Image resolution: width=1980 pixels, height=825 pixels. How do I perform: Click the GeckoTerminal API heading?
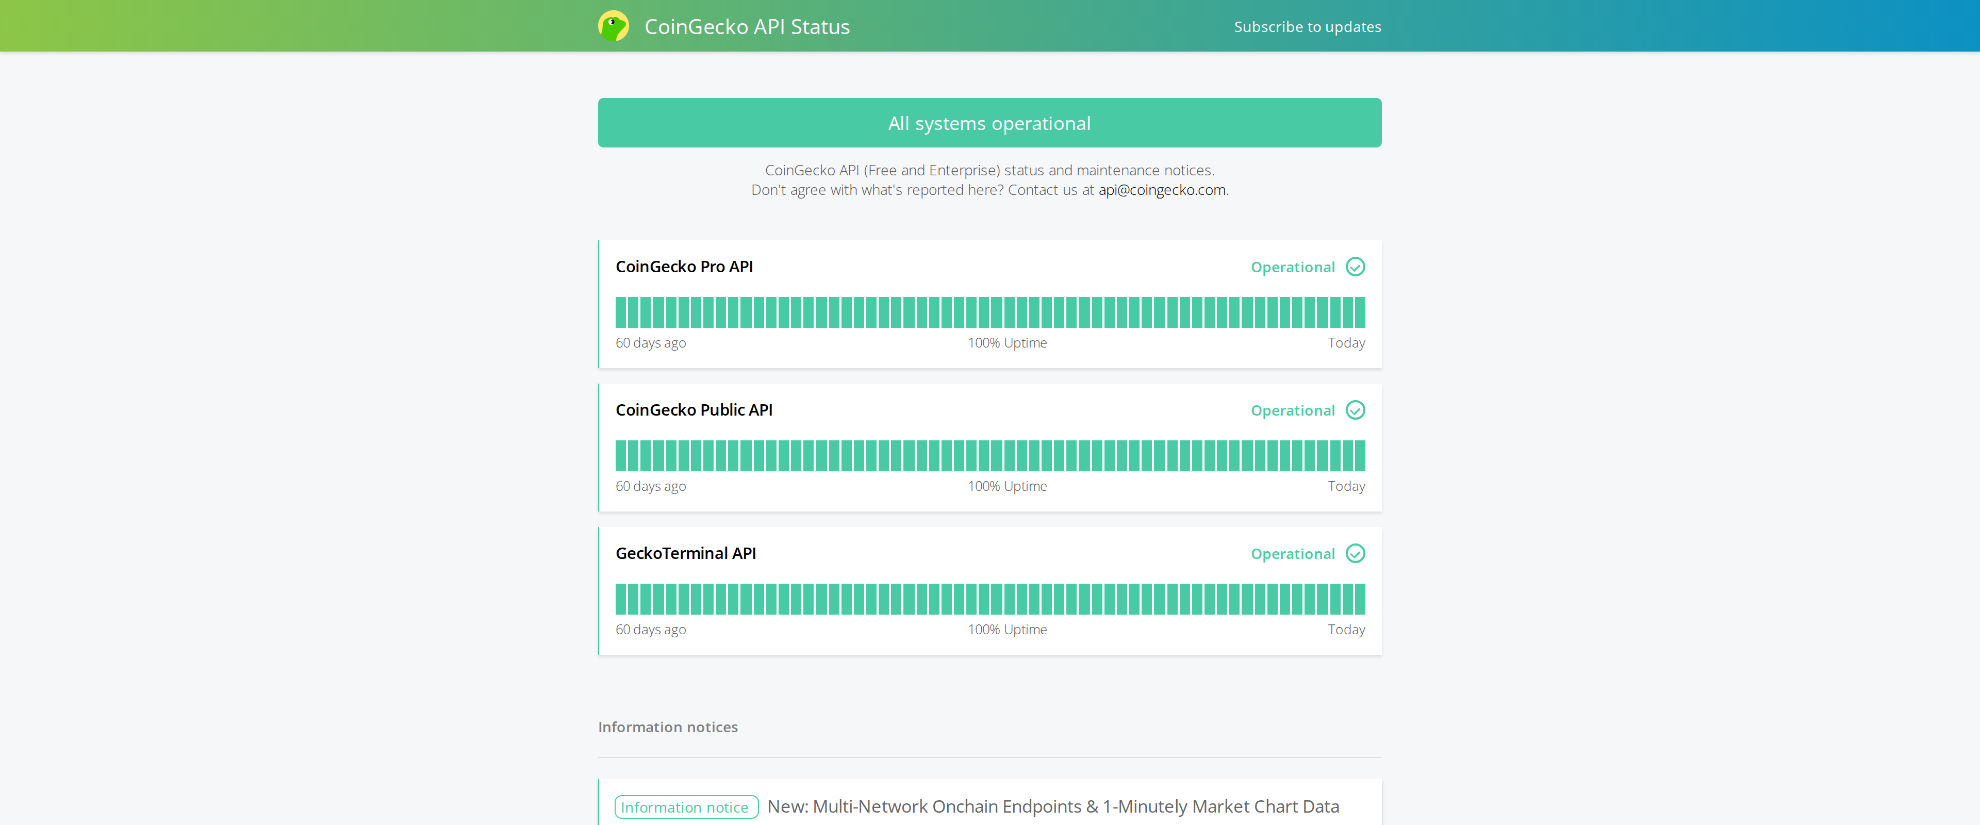(686, 554)
